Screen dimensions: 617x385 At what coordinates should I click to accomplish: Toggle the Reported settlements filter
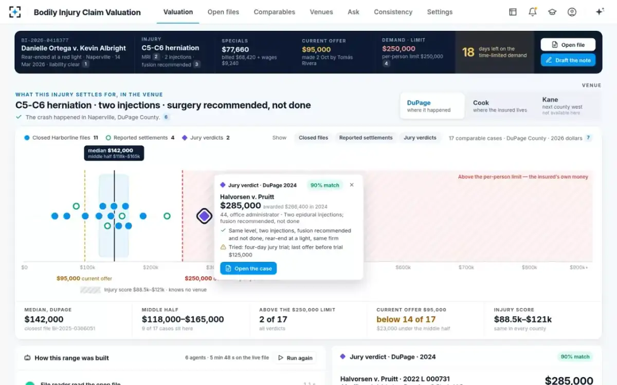tap(366, 138)
